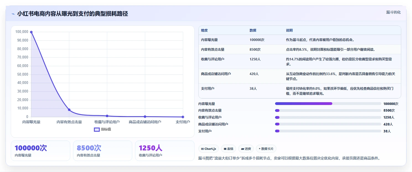The width and height of the screenshot is (412, 172).
Task: Click the 1250人 table cell
Action: point(255,59)
